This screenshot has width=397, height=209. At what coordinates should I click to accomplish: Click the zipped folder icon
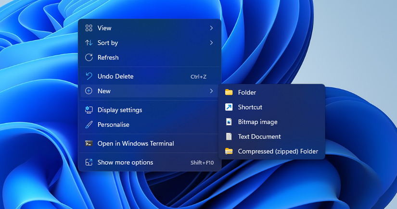click(229, 151)
